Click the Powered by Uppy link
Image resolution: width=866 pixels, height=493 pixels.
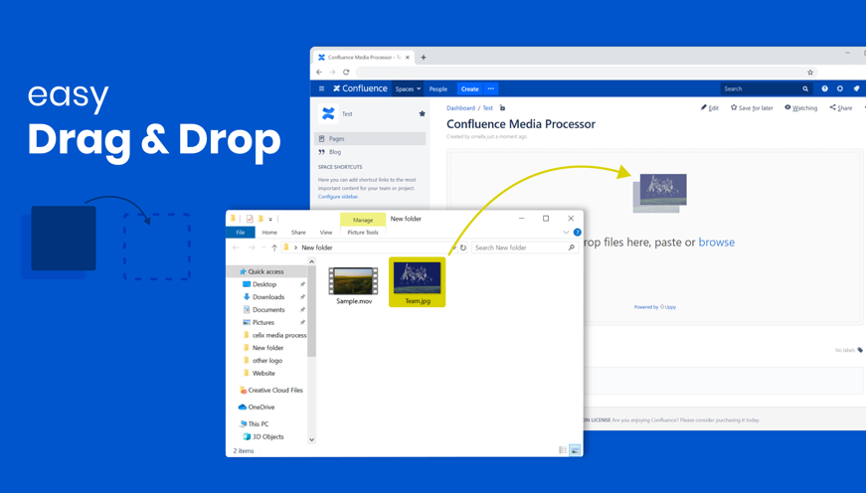pos(655,307)
